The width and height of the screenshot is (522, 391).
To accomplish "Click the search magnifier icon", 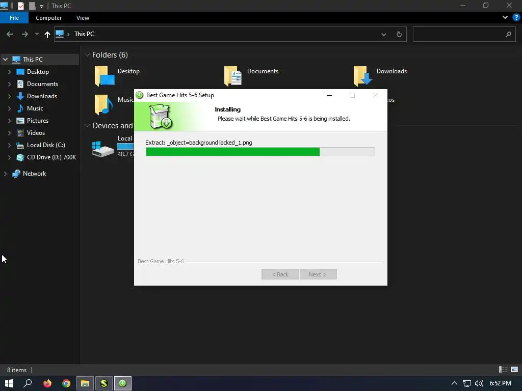I will [x=508, y=34].
